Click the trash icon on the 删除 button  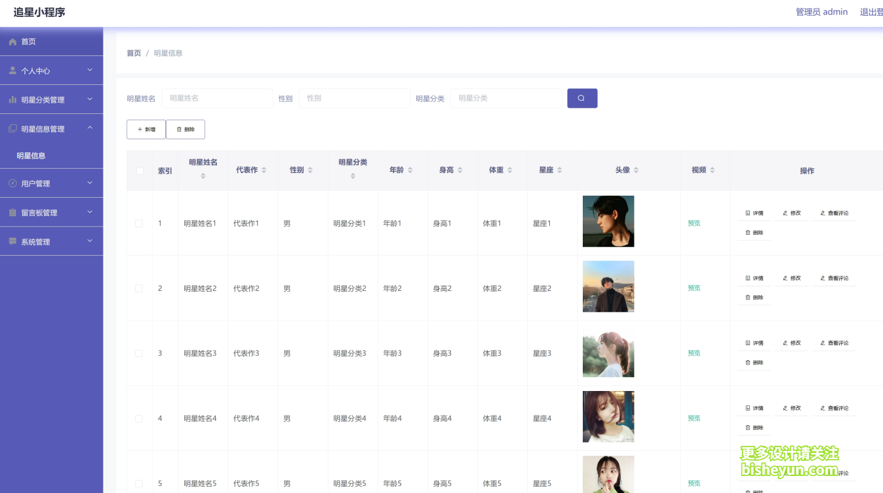click(x=178, y=129)
